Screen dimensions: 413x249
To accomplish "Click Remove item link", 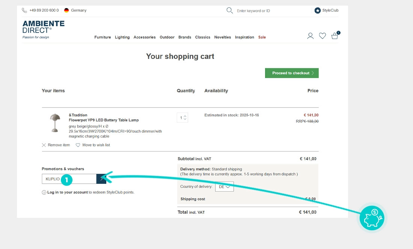I will [x=56, y=145].
